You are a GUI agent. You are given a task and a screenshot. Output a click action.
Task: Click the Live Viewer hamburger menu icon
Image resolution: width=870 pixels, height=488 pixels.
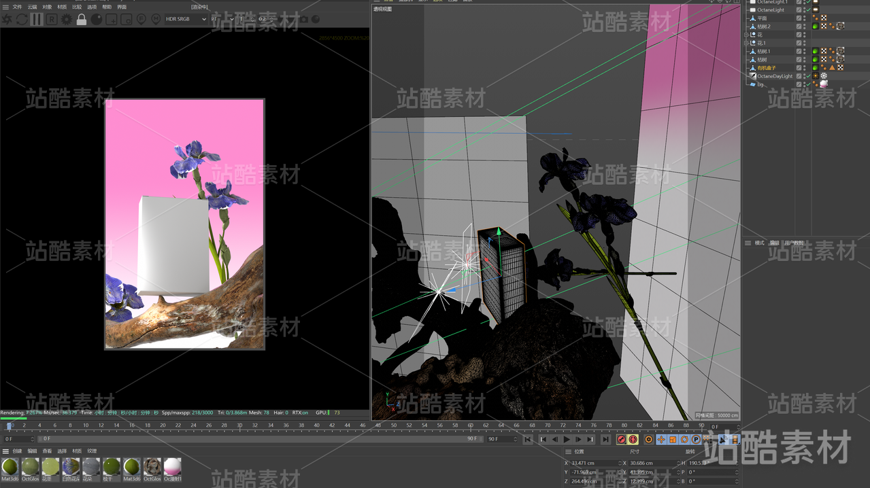5,7
